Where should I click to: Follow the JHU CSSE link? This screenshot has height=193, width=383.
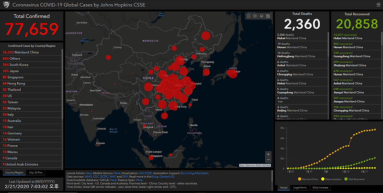tap(145, 173)
